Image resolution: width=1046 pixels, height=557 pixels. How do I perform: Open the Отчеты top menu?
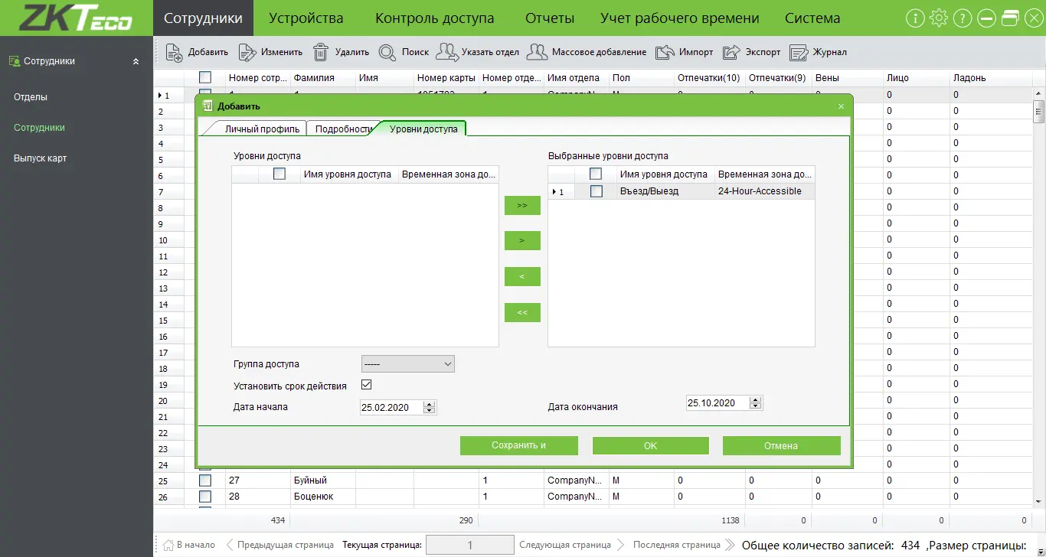tap(549, 18)
